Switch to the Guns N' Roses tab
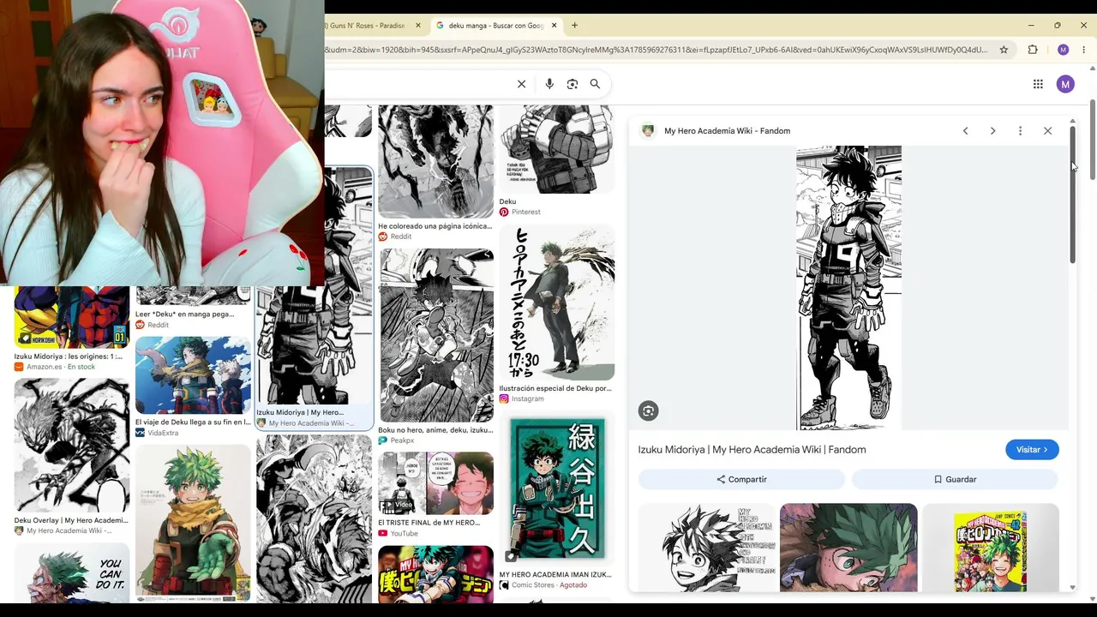This screenshot has width=1097, height=617. coord(367,26)
